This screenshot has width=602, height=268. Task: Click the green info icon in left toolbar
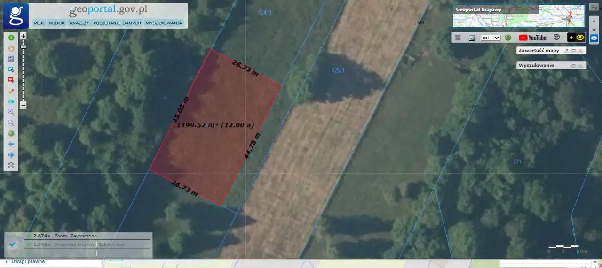(x=11, y=37)
